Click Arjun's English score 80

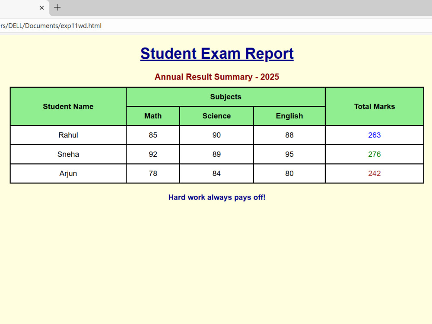[x=289, y=173]
